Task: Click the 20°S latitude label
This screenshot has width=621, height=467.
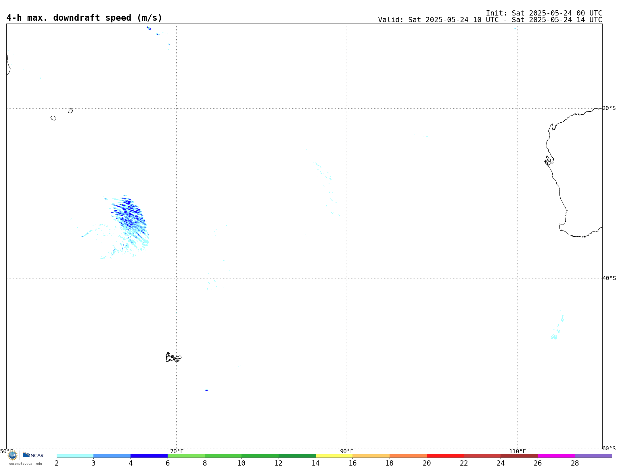Action: 609,108
